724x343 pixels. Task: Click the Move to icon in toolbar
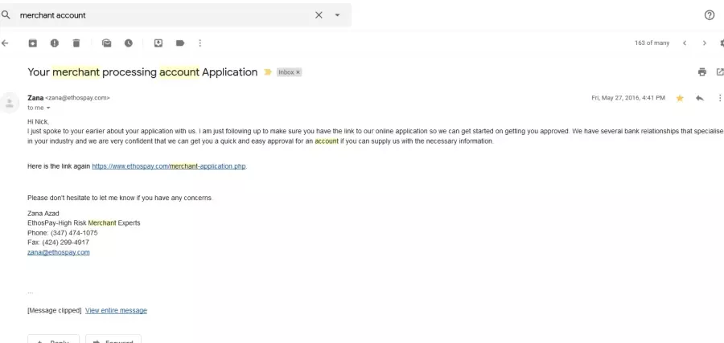(158, 43)
